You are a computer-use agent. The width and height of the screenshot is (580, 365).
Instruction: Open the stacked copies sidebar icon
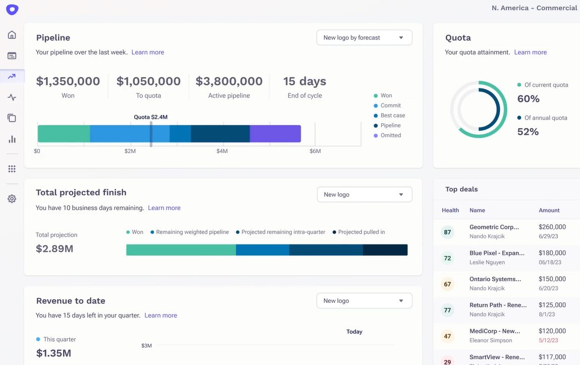pos(12,118)
